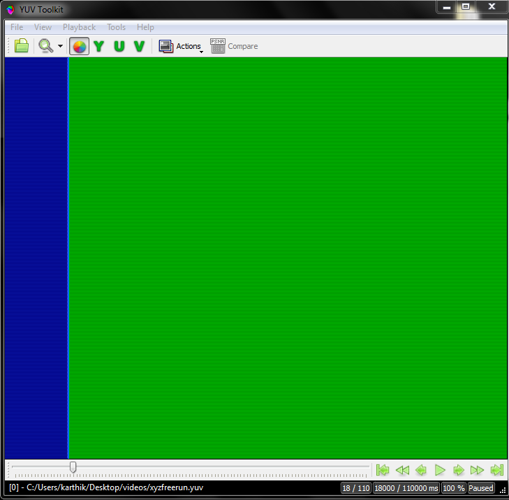Play the video

coord(440,470)
